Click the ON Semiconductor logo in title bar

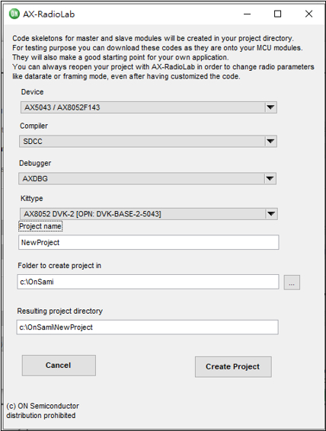tap(14, 14)
